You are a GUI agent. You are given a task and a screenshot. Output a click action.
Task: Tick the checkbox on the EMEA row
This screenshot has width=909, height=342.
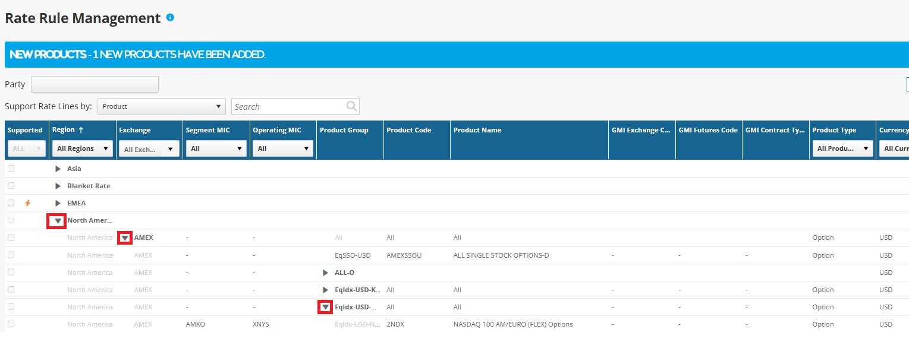point(11,203)
